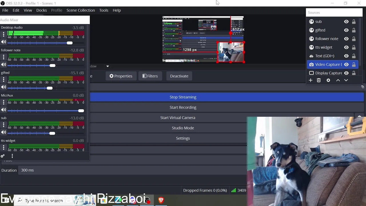Open Audio Mixer bottom three-dot menu
366x206 pixels.
[12, 156]
